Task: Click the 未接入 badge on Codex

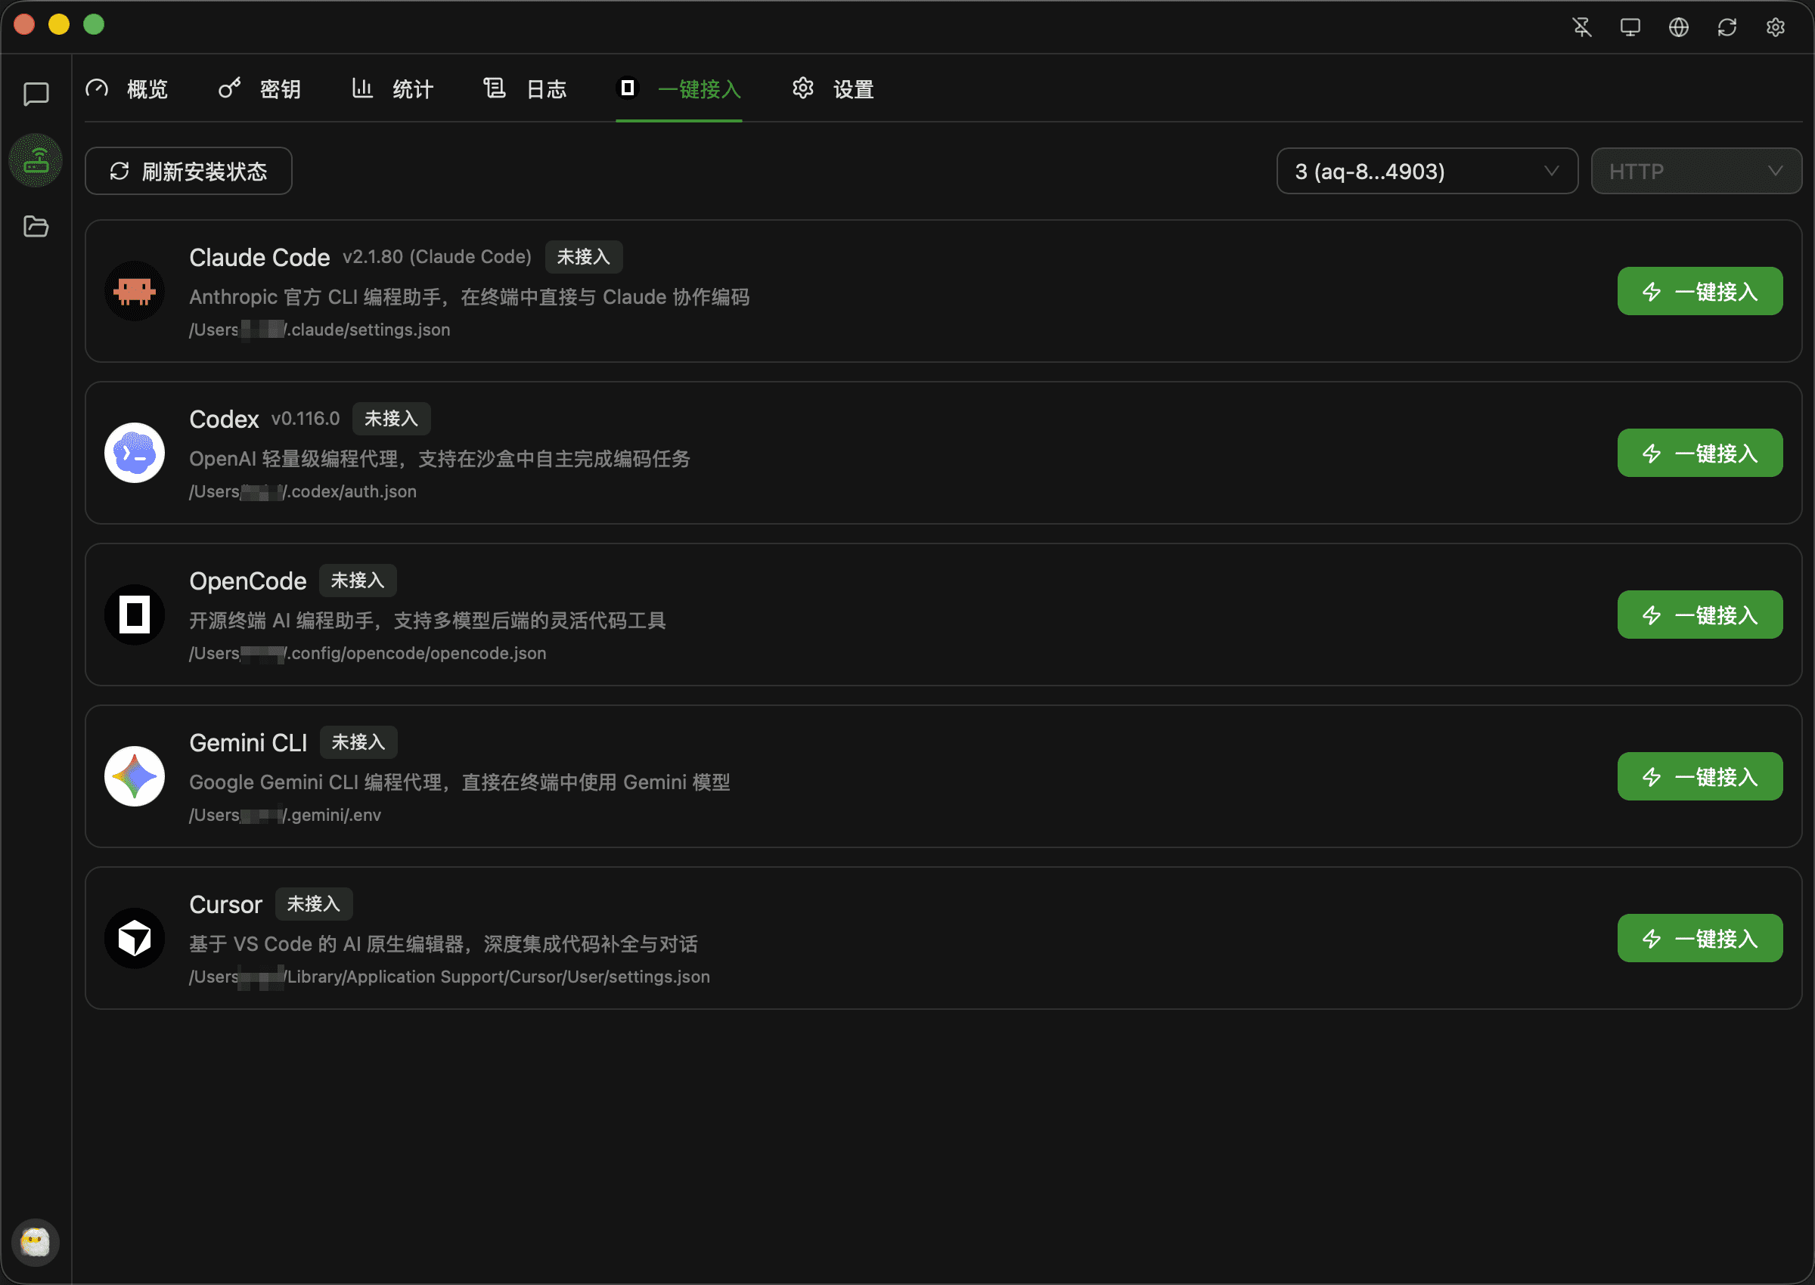Action: [x=391, y=419]
